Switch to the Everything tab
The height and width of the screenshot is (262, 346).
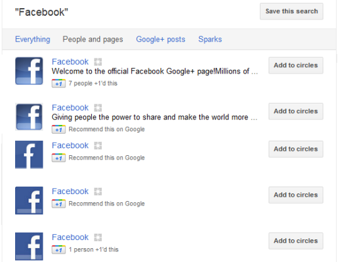point(33,39)
